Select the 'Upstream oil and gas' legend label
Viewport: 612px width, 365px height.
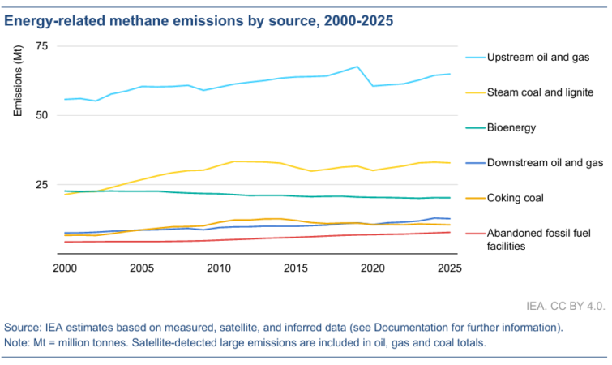(538, 58)
